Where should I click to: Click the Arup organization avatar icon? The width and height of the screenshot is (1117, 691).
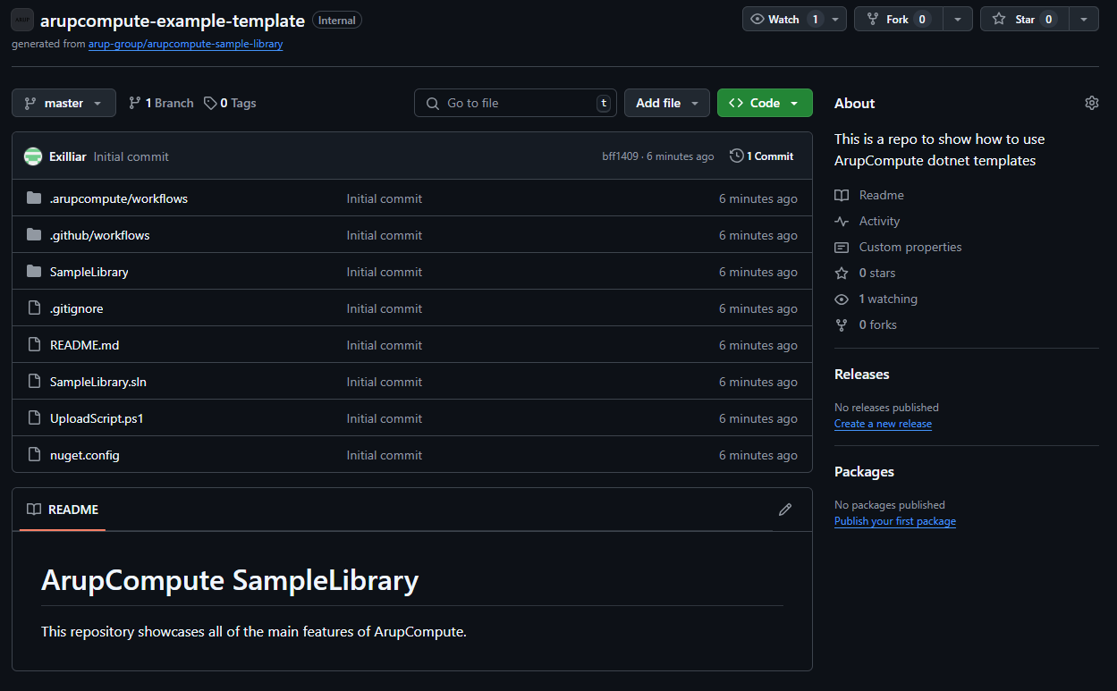pyautogui.click(x=22, y=20)
